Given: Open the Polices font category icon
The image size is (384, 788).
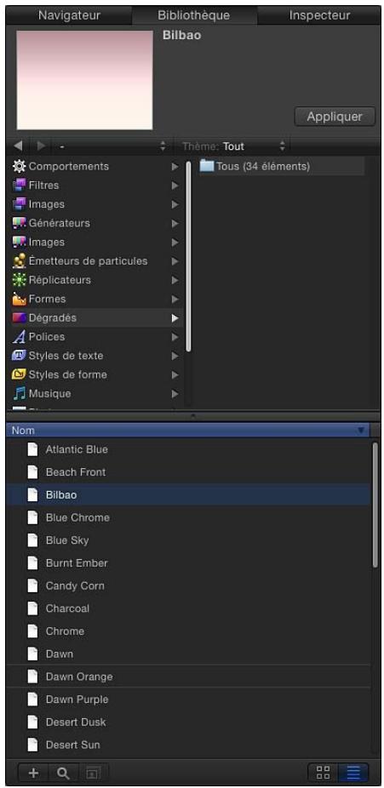Looking at the screenshot, I should click(19, 337).
